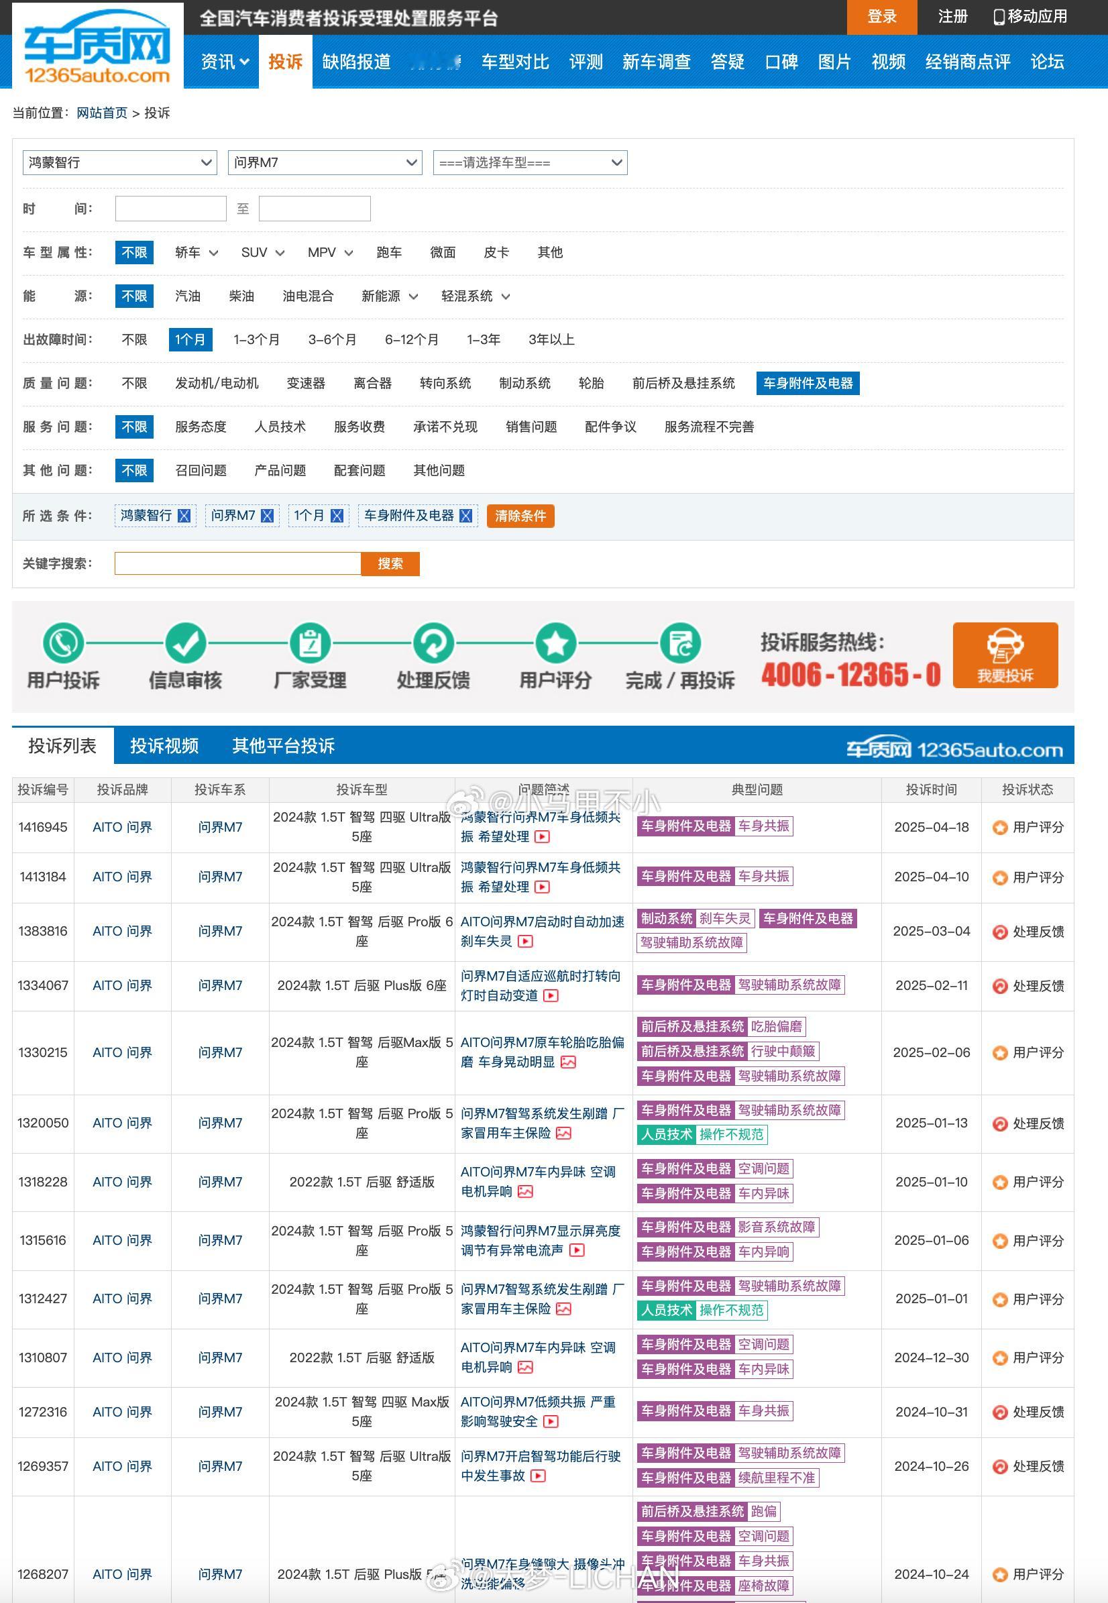This screenshot has height=1603, width=1108.
Task: Open the 请选择车型 dropdown
Action: 531,162
